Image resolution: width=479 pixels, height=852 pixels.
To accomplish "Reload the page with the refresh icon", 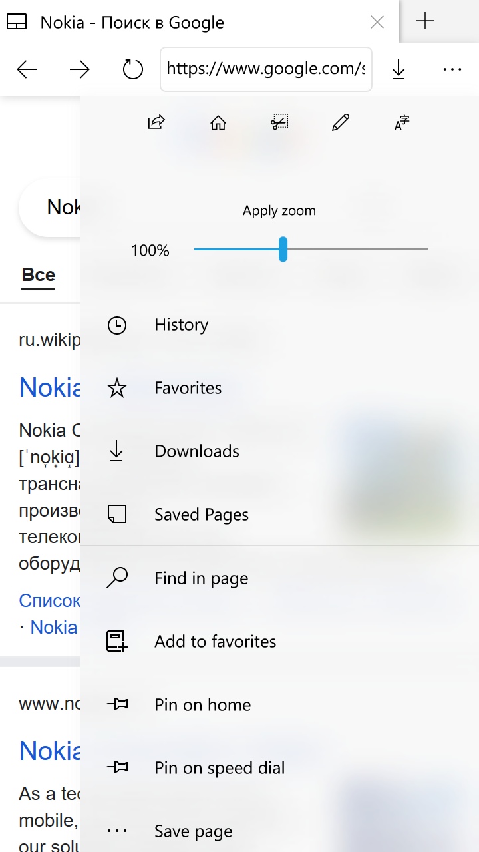I will pos(133,69).
